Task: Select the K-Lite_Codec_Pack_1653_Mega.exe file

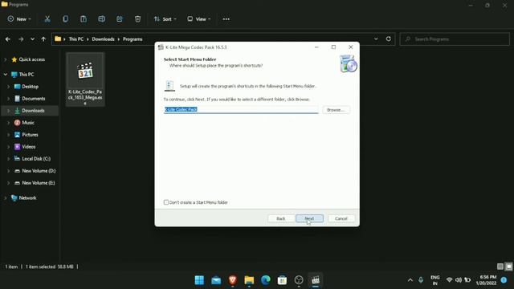Action: pos(85,79)
